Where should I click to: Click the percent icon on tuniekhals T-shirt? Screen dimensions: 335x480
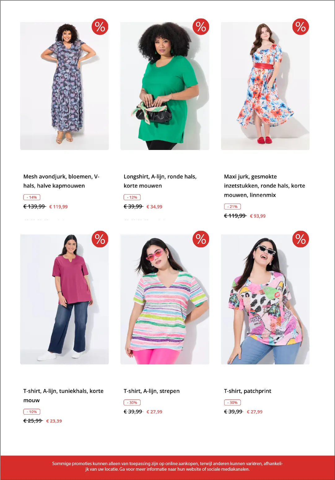100,239
